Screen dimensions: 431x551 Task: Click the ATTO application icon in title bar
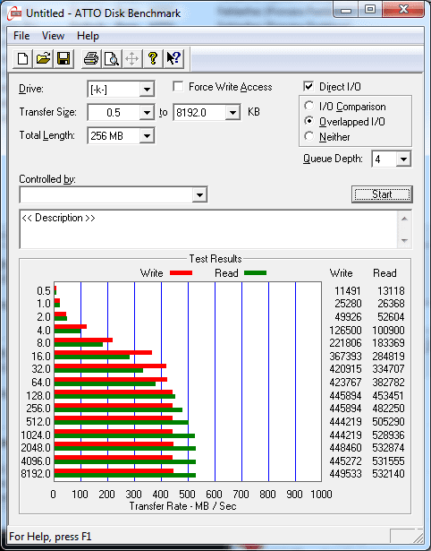coord(14,13)
